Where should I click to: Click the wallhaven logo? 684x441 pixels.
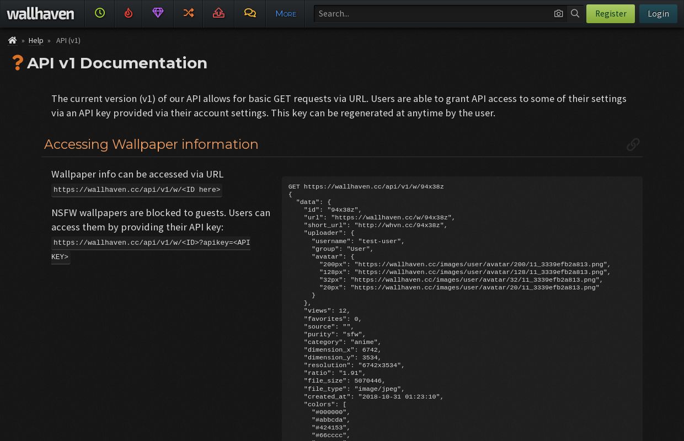pyautogui.click(x=40, y=14)
